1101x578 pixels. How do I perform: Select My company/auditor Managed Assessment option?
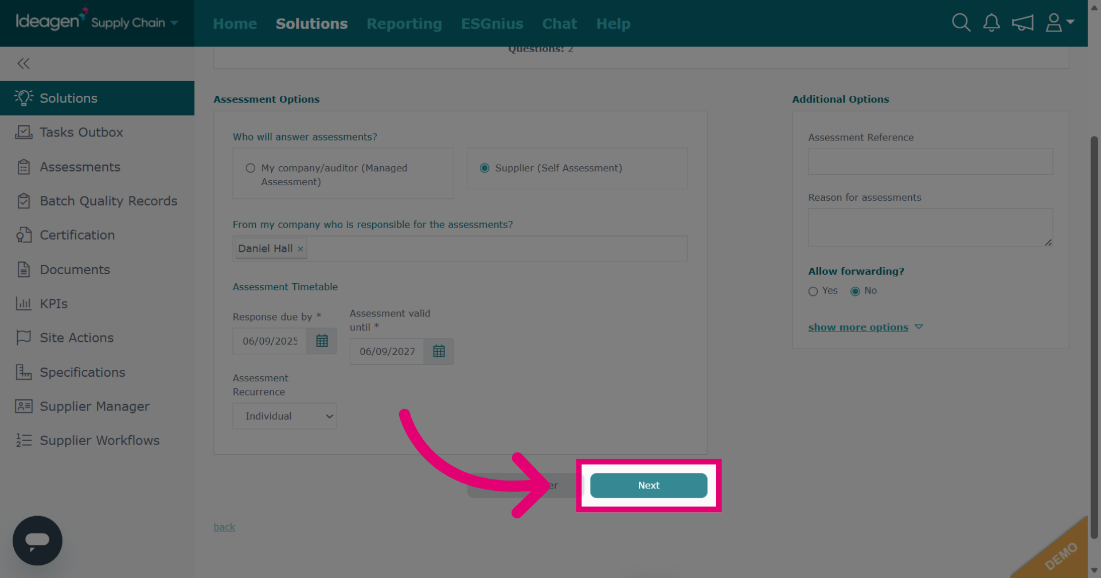click(x=251, y=168)
